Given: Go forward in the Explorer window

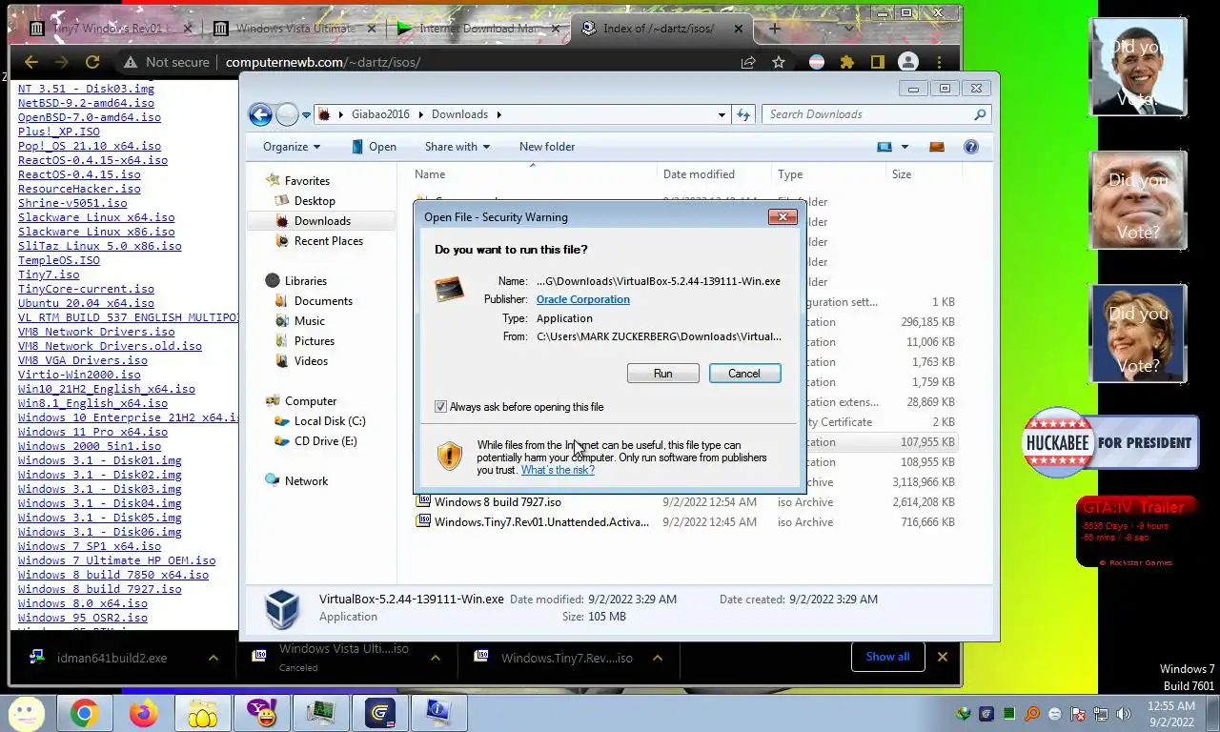Looking at the screenshot, I should (x=287, y=114).
